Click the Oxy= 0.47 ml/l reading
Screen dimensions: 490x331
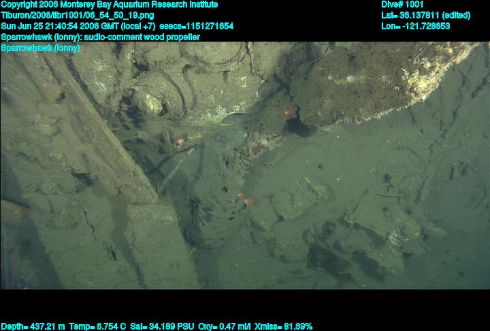[225, 327]
